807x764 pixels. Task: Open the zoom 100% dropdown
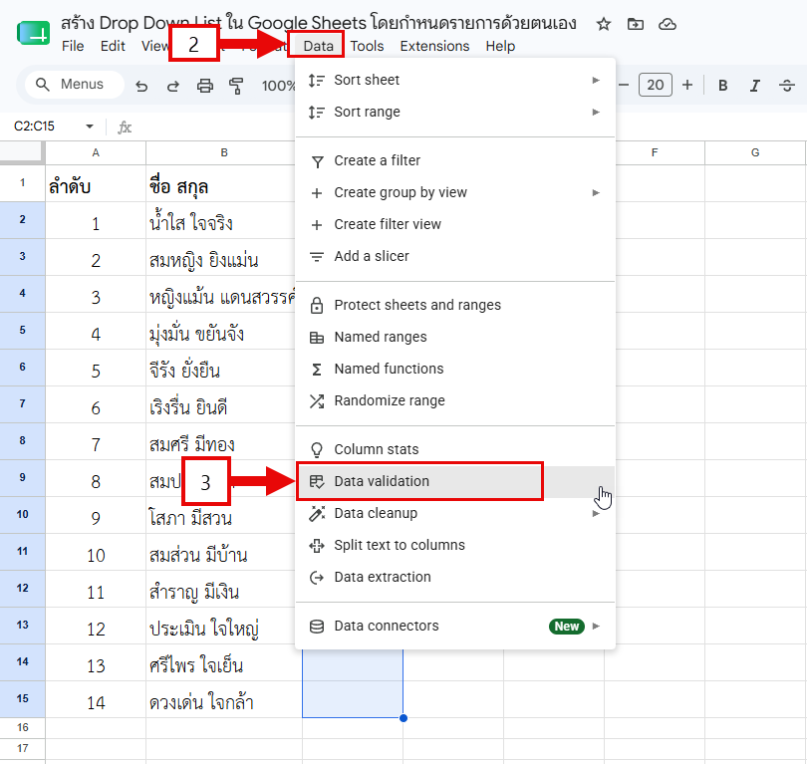click(x=278, y=86)
